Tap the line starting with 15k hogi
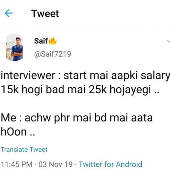Image resolution: width=170 pixels, height=170 pixels. coord(80,90)
